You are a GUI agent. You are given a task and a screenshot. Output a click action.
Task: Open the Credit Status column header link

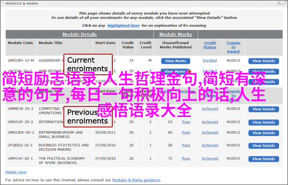coord(210,45)
